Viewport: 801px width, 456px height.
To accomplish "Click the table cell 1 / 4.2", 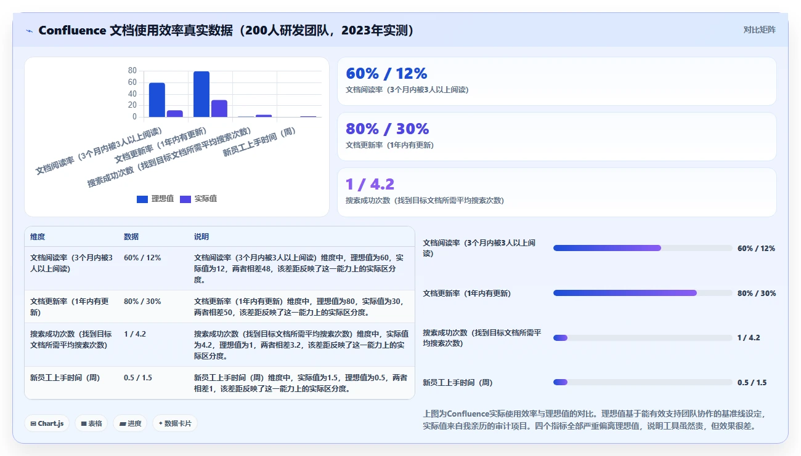I will (135, 334).
